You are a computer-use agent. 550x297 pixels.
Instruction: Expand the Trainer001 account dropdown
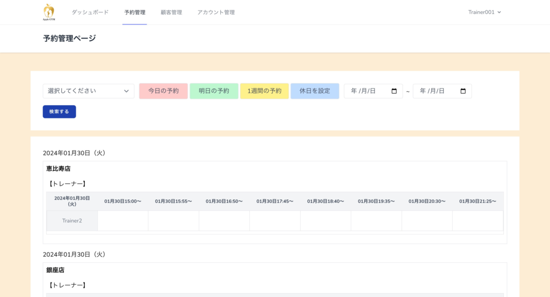click(484, 12)
